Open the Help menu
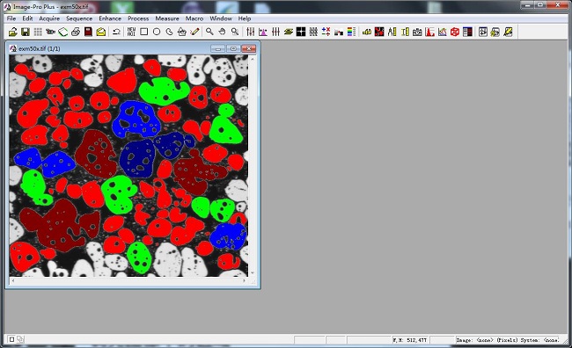 click(245, 18)
